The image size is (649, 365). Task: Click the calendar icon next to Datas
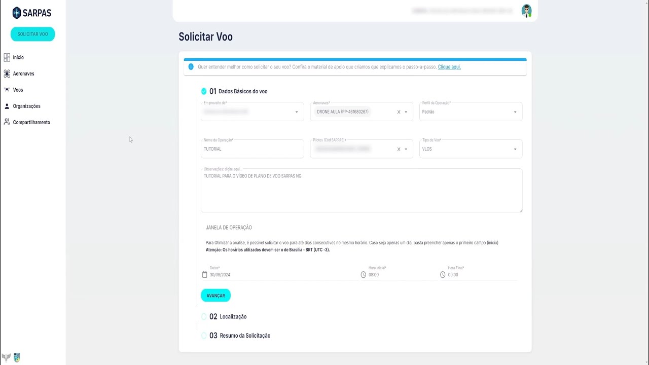tap(205, 275)
